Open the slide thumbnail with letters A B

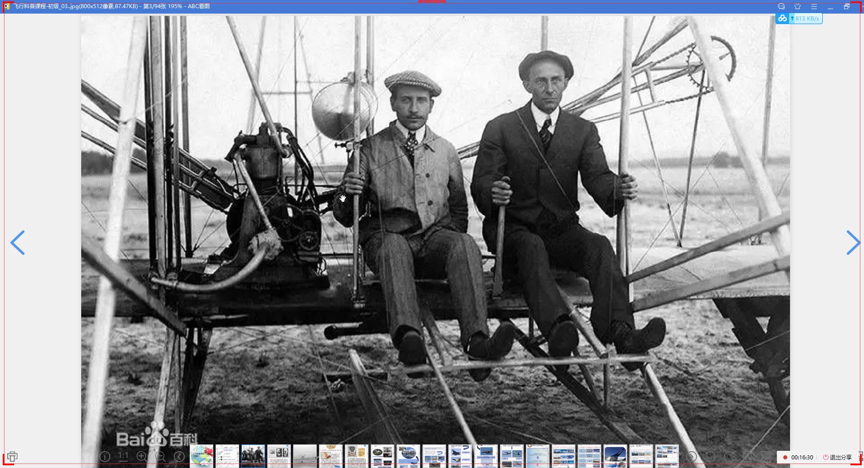(538, 456)
